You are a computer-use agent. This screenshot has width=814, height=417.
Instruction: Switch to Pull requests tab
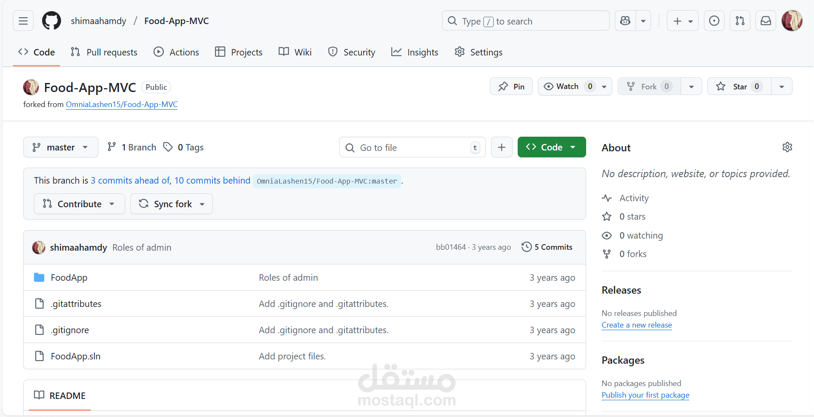104,52
